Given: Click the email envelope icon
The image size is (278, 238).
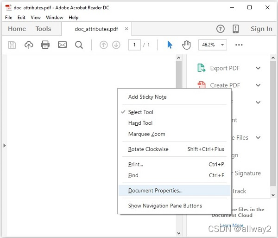Looking at the screenshot, I should tap(62, 45).
